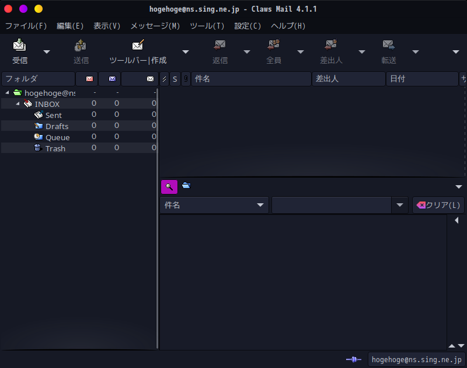This screenshot has width=467, height=368.
Task: Click the Reply all (全員) icon
Action: coord(273,46)
